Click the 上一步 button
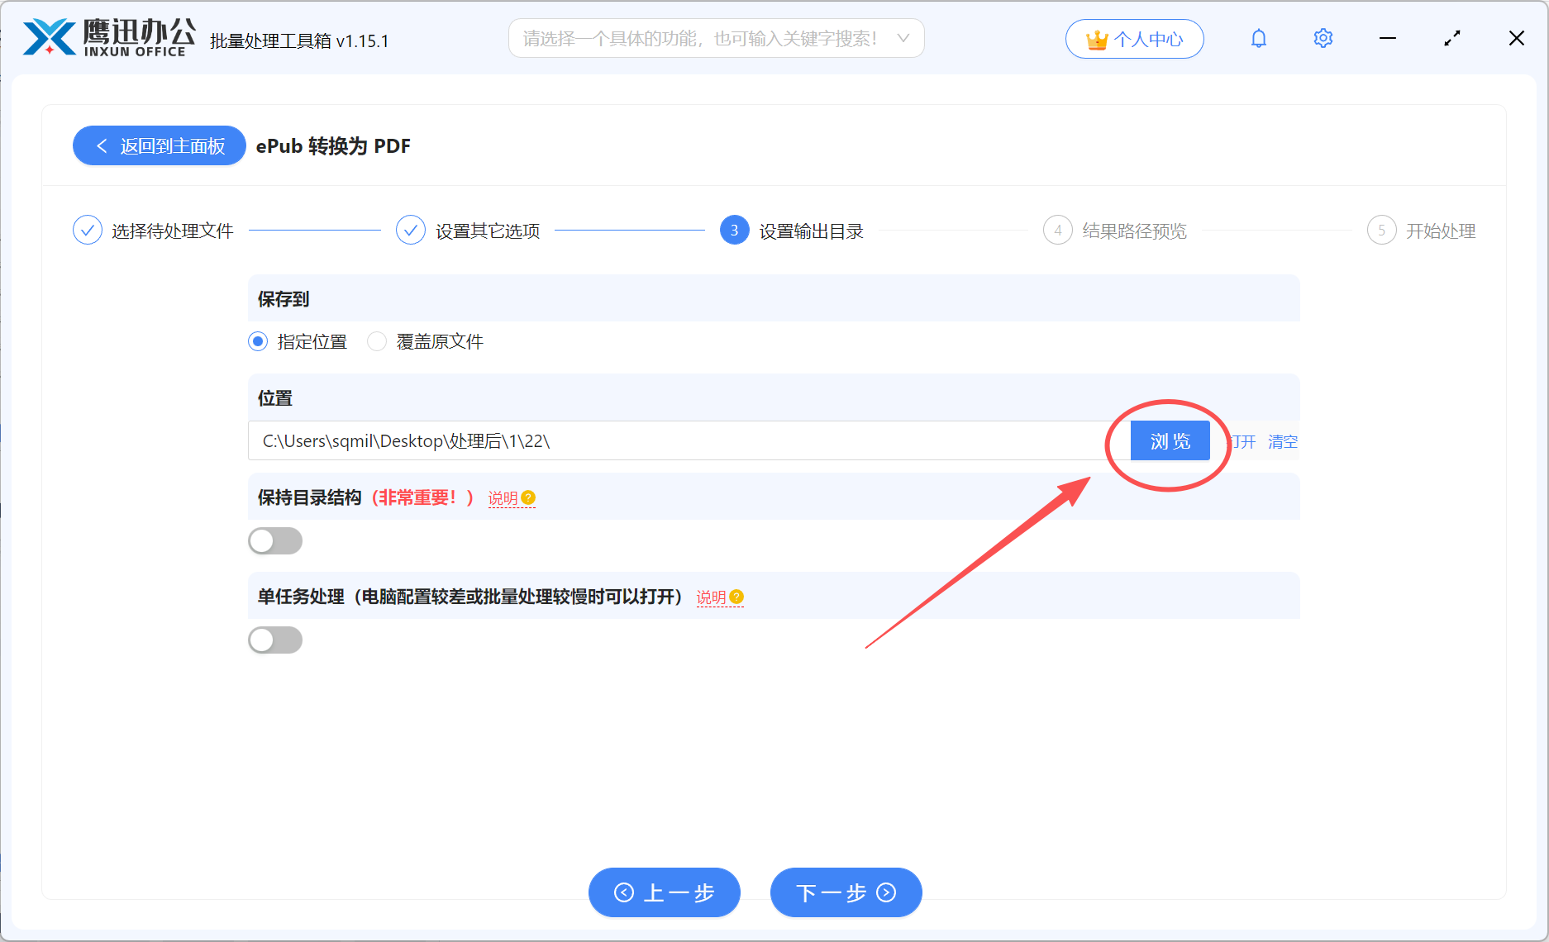 click(665, 892)
